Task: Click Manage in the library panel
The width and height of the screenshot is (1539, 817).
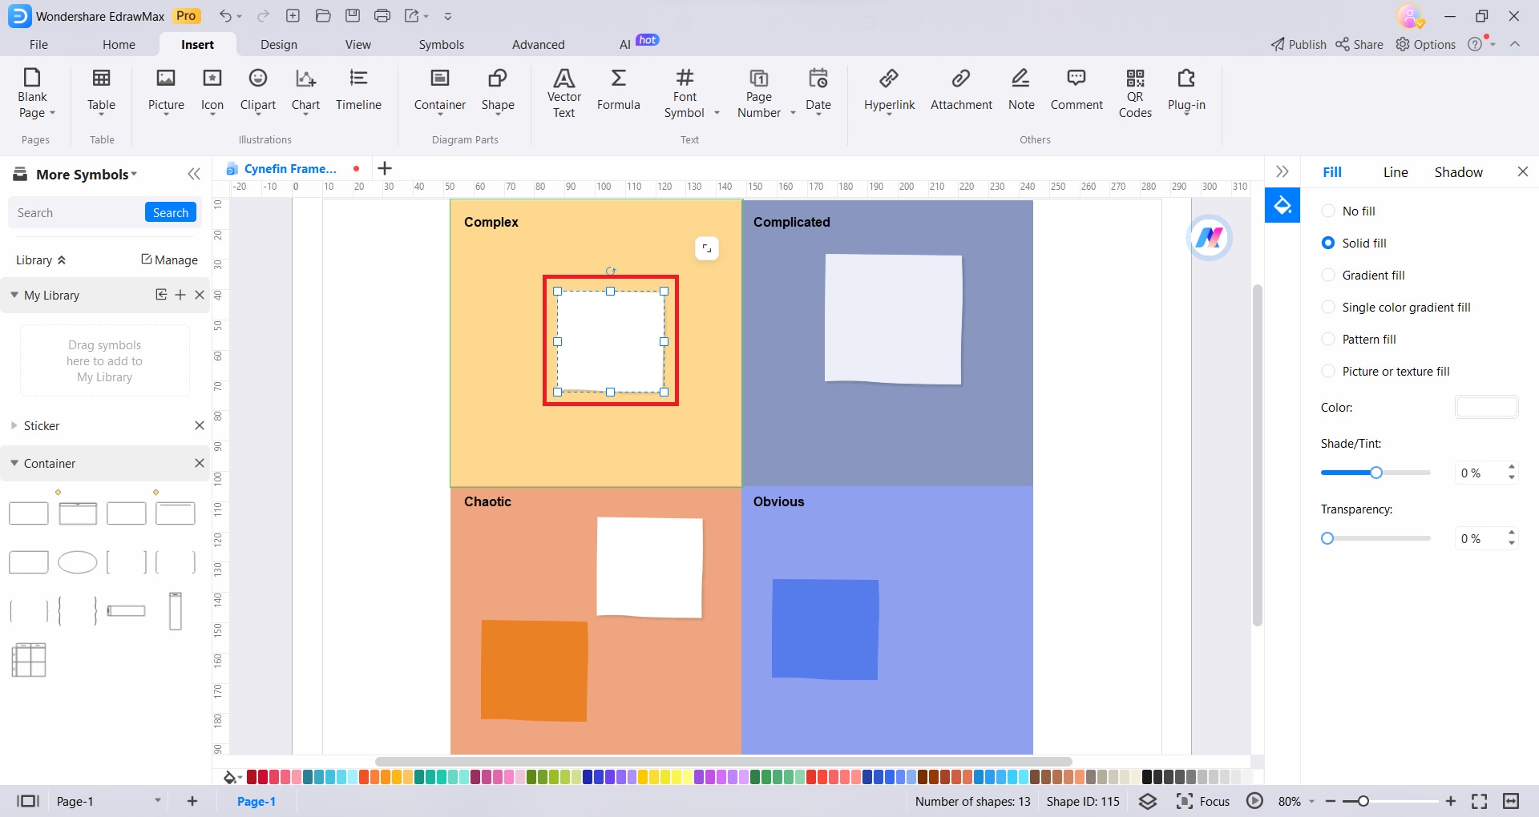Action: tap(169, 260)
